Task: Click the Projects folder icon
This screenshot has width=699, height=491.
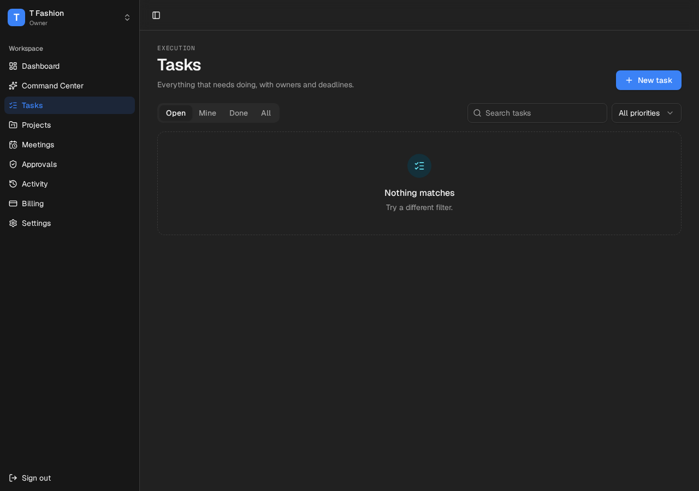Action: (13, 125)
